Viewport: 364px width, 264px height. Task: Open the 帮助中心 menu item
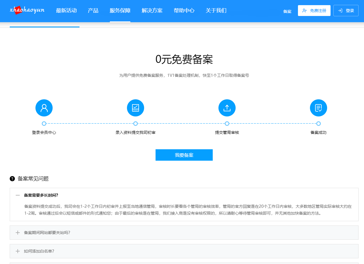(x=184, y=10)
